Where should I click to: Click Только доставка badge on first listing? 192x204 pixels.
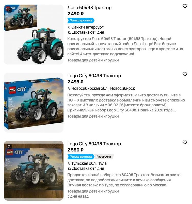[x=81, y=20]
